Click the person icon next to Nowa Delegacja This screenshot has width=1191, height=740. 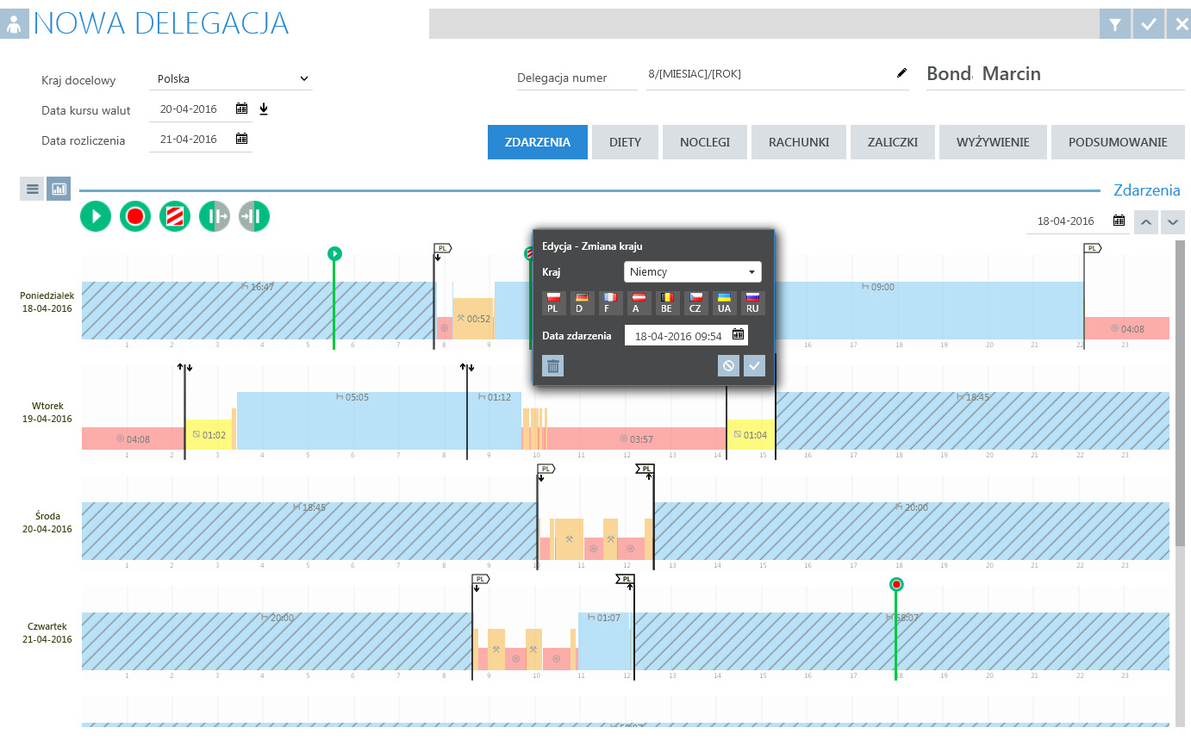pos(15,24)
